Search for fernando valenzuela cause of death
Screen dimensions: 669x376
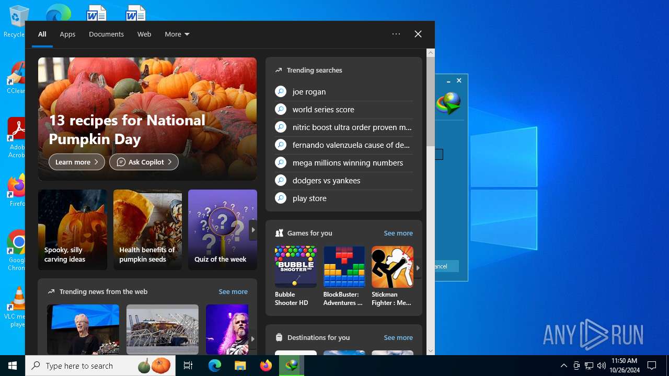tap(344, 145)
